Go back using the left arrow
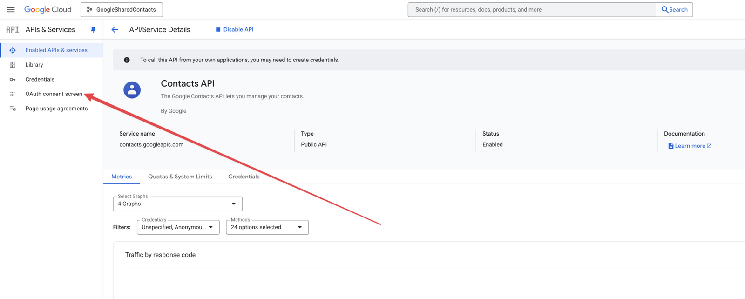Viewport: 745px width, 299px height. tap(115, 29)
